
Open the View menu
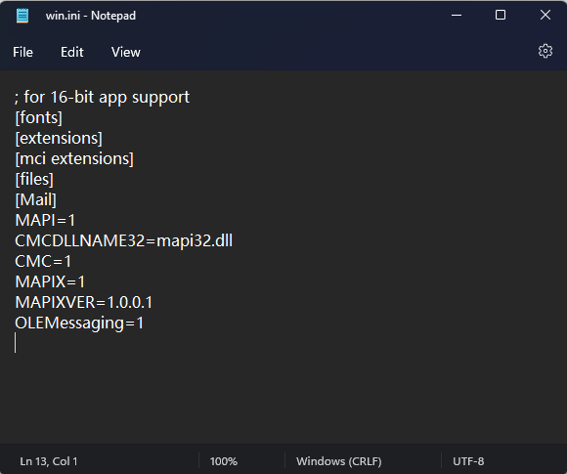coord(125,52)
